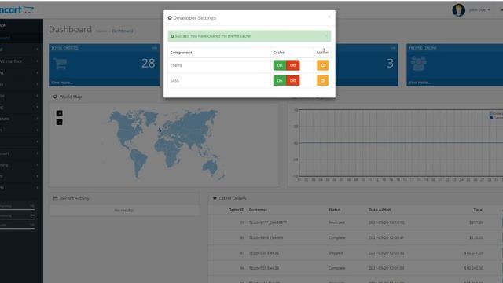Click the Theme component row label

[176, 65]
